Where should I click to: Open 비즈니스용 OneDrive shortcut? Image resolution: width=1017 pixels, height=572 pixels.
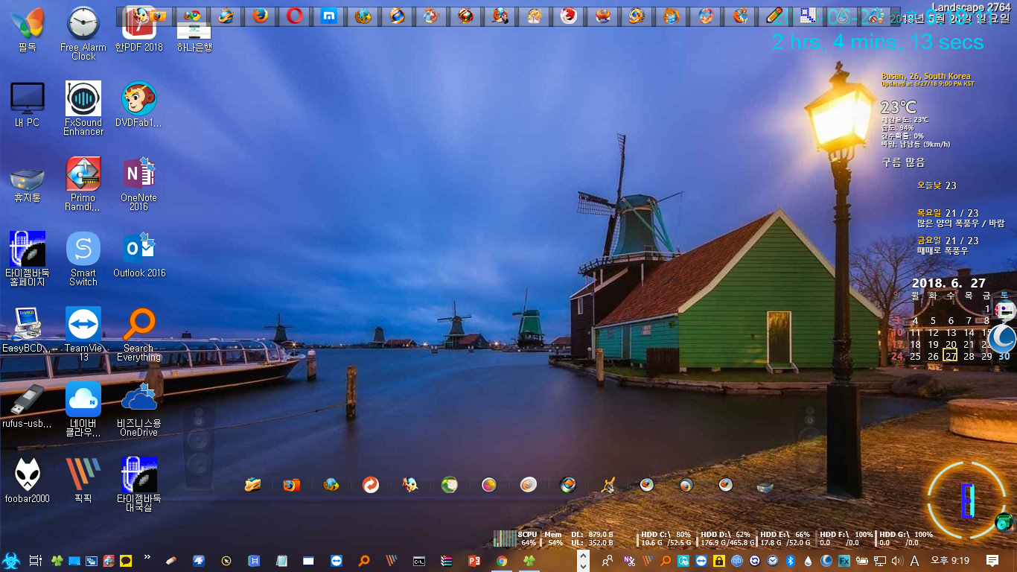[x=138, y=409]
